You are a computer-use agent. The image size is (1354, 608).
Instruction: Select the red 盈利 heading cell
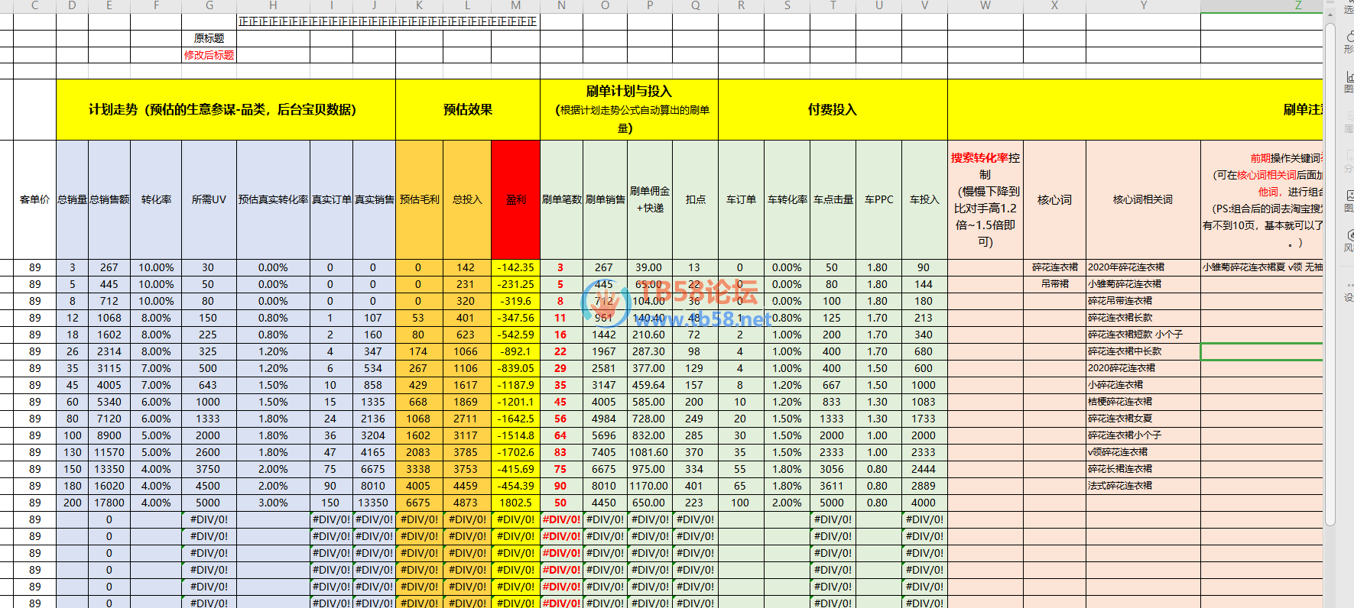(515, 199)
